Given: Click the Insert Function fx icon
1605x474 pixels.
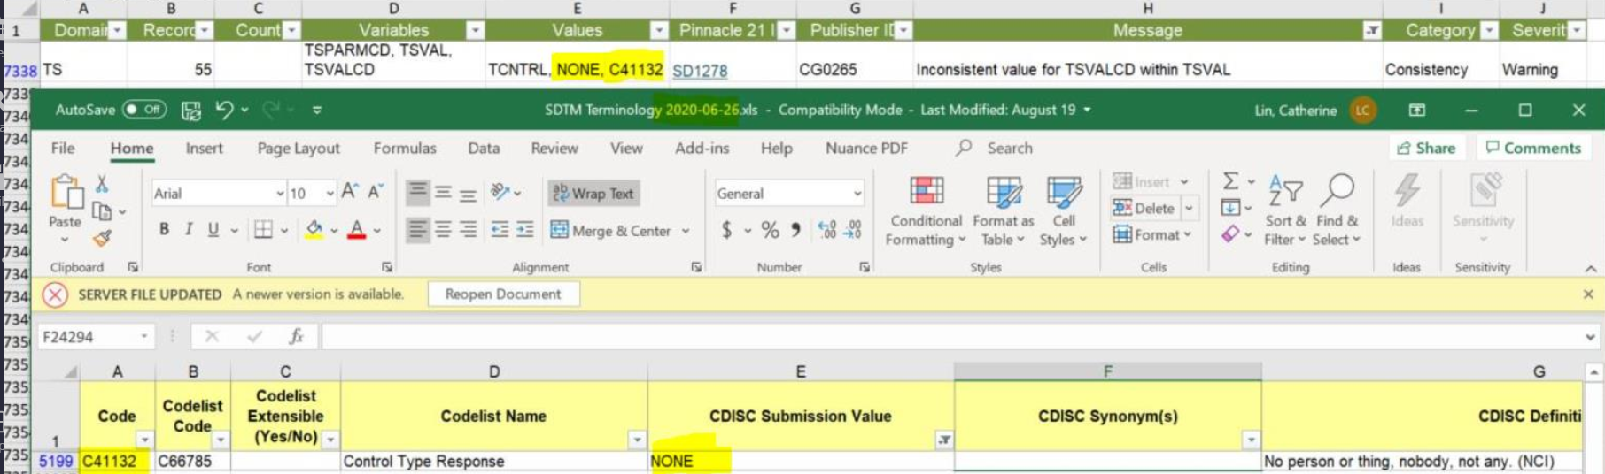Looking at the screenshot, I should coord(297,336).
